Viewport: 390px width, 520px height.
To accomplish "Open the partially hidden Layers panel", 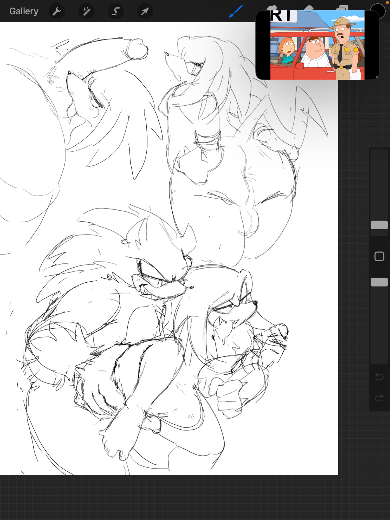I will tap(342, 8).
